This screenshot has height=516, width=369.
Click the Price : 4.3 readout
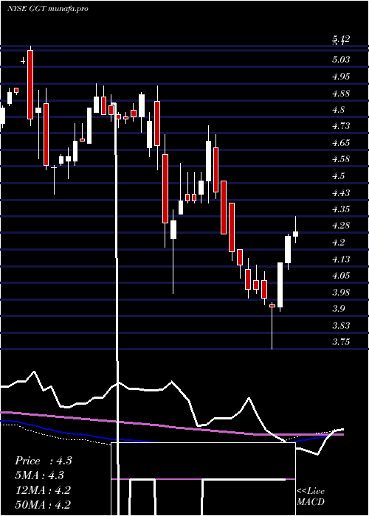tap(44, 461)
